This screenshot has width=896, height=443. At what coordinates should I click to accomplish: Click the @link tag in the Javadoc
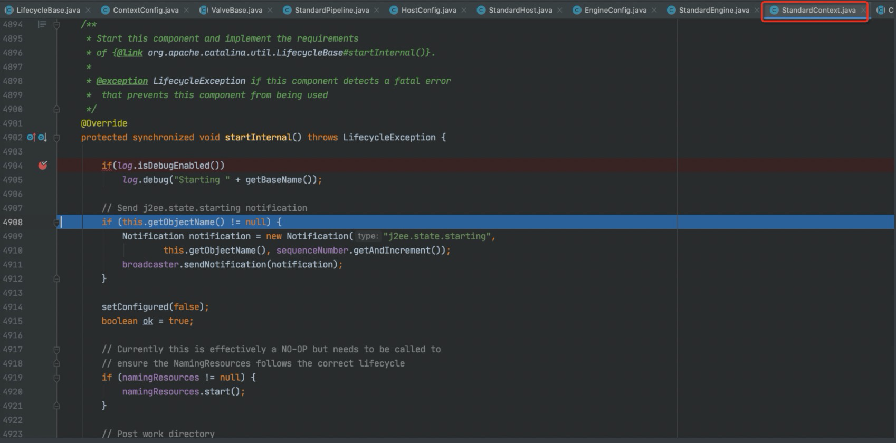129,53
